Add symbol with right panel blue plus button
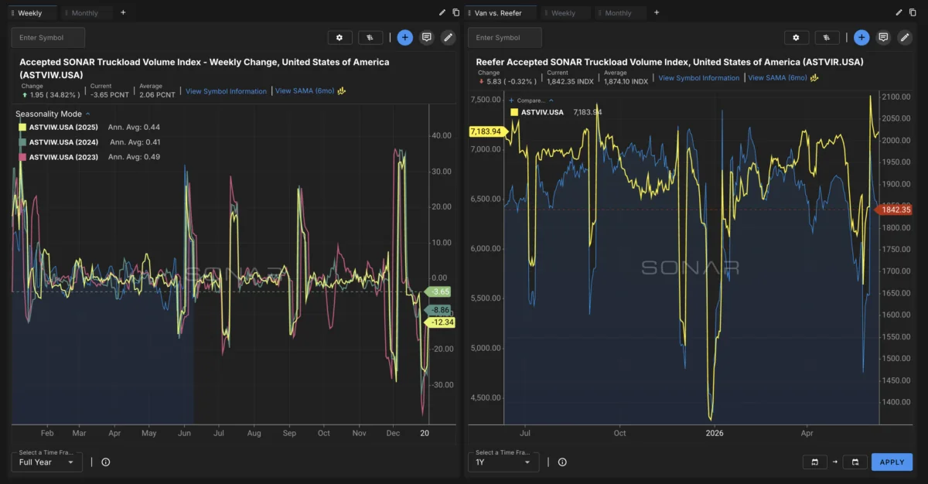Screen dimensions: 928x484 [x=862, y=37]
